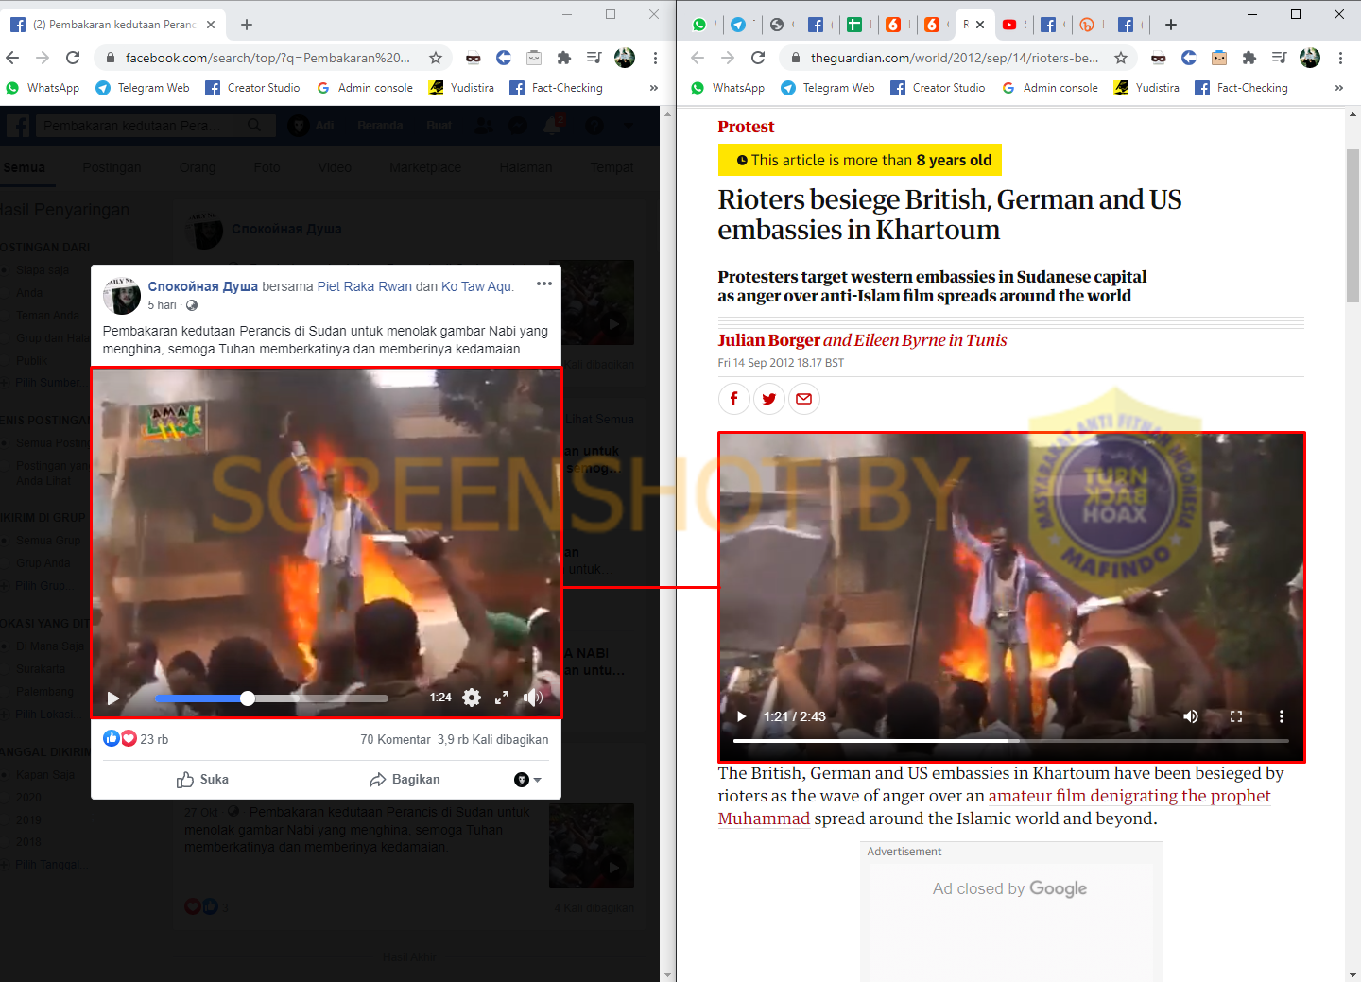The width and height of the screenshot is (1361, 982).
Task: Open Extensions puzzle icon in left window
Action: 564,58
